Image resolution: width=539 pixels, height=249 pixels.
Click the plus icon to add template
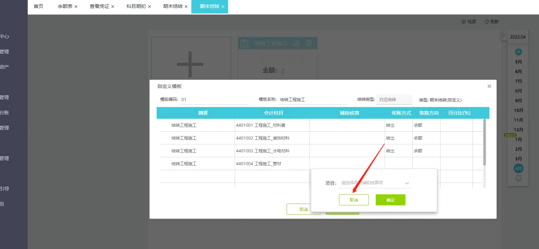[x=190, y=64]
